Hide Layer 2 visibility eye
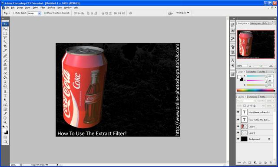 [x=238, y=133]
